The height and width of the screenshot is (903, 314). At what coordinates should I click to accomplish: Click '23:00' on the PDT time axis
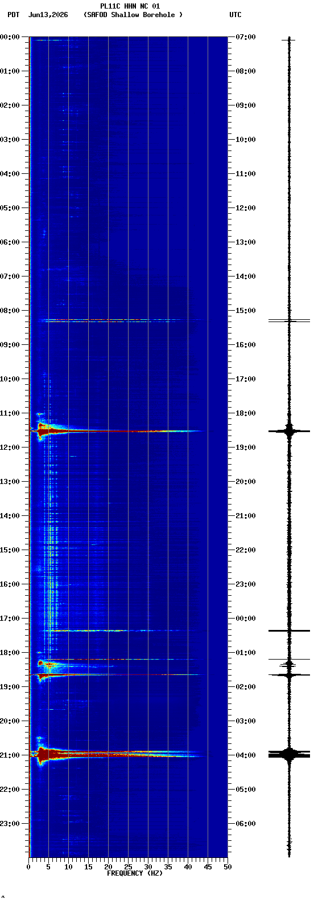[10, 823]
